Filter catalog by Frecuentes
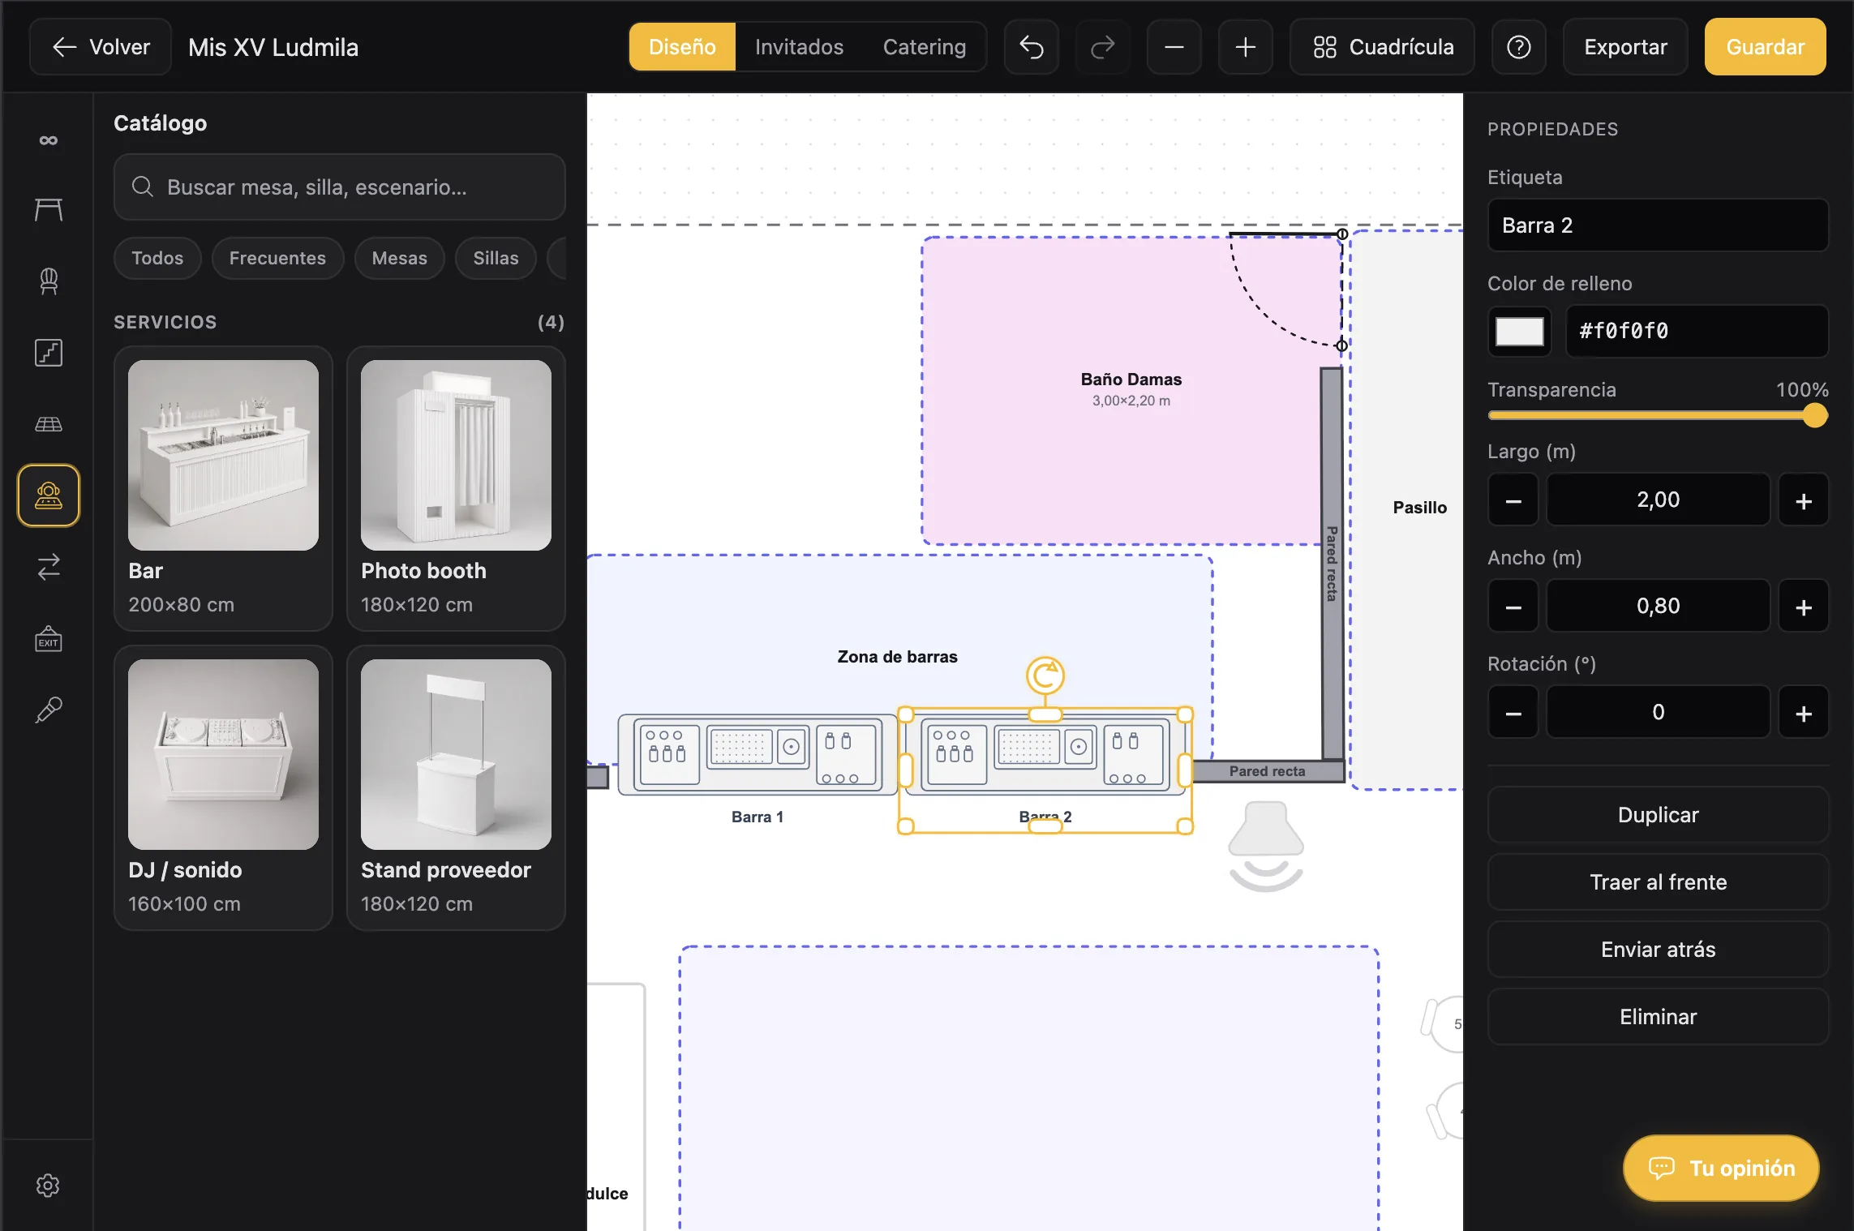The width and height of the screenshot is (1854, 1231). point(277,258)
